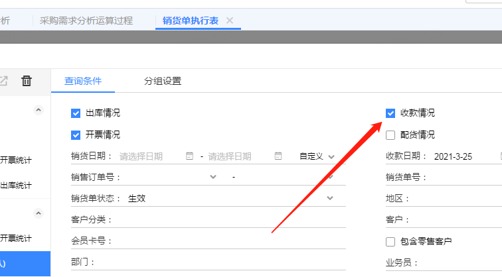Collapse the lower sidebar group chevron

pos(39,213)
